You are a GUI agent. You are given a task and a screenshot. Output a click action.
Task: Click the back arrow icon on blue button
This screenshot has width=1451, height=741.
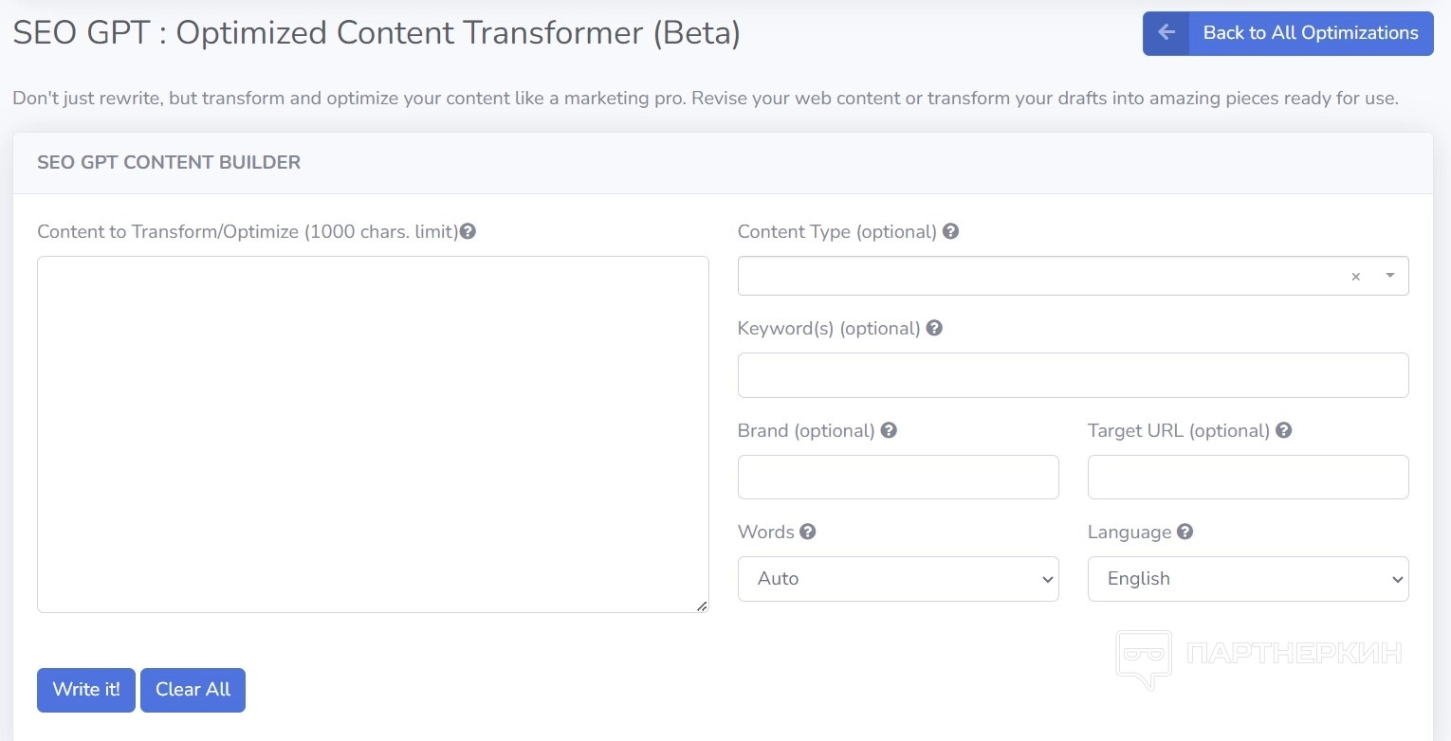(x=1166, y=33)
